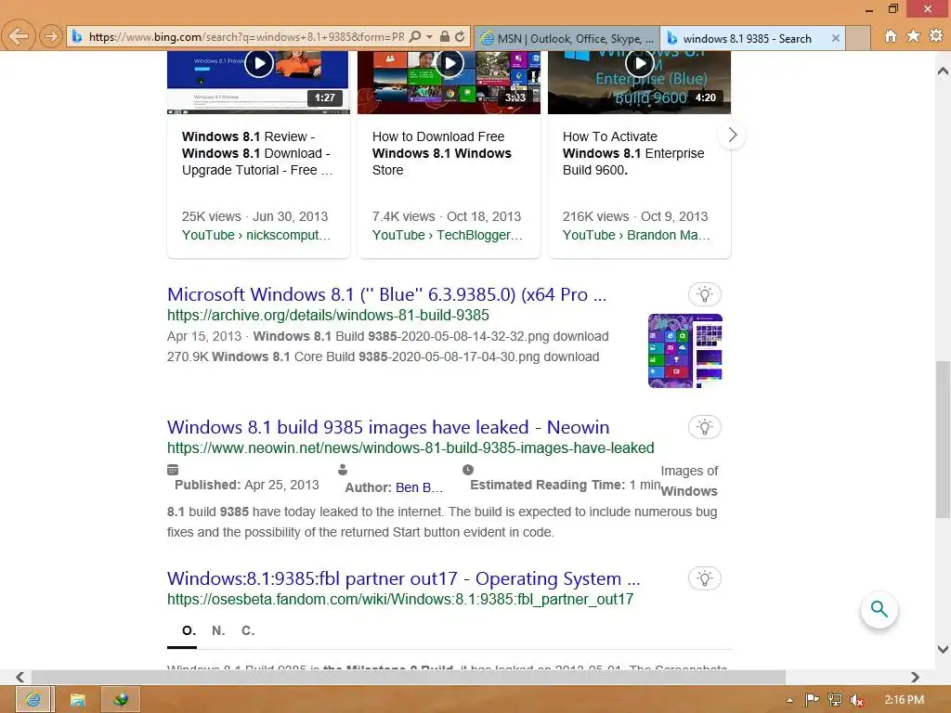Play the How to Download Free Windows 8.1 video
This screenshot has width=951, height=713.
tap(449, 63)
